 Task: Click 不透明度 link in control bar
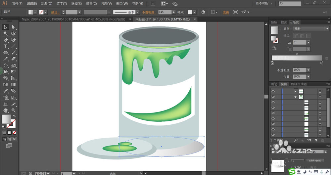coord(150,12)
